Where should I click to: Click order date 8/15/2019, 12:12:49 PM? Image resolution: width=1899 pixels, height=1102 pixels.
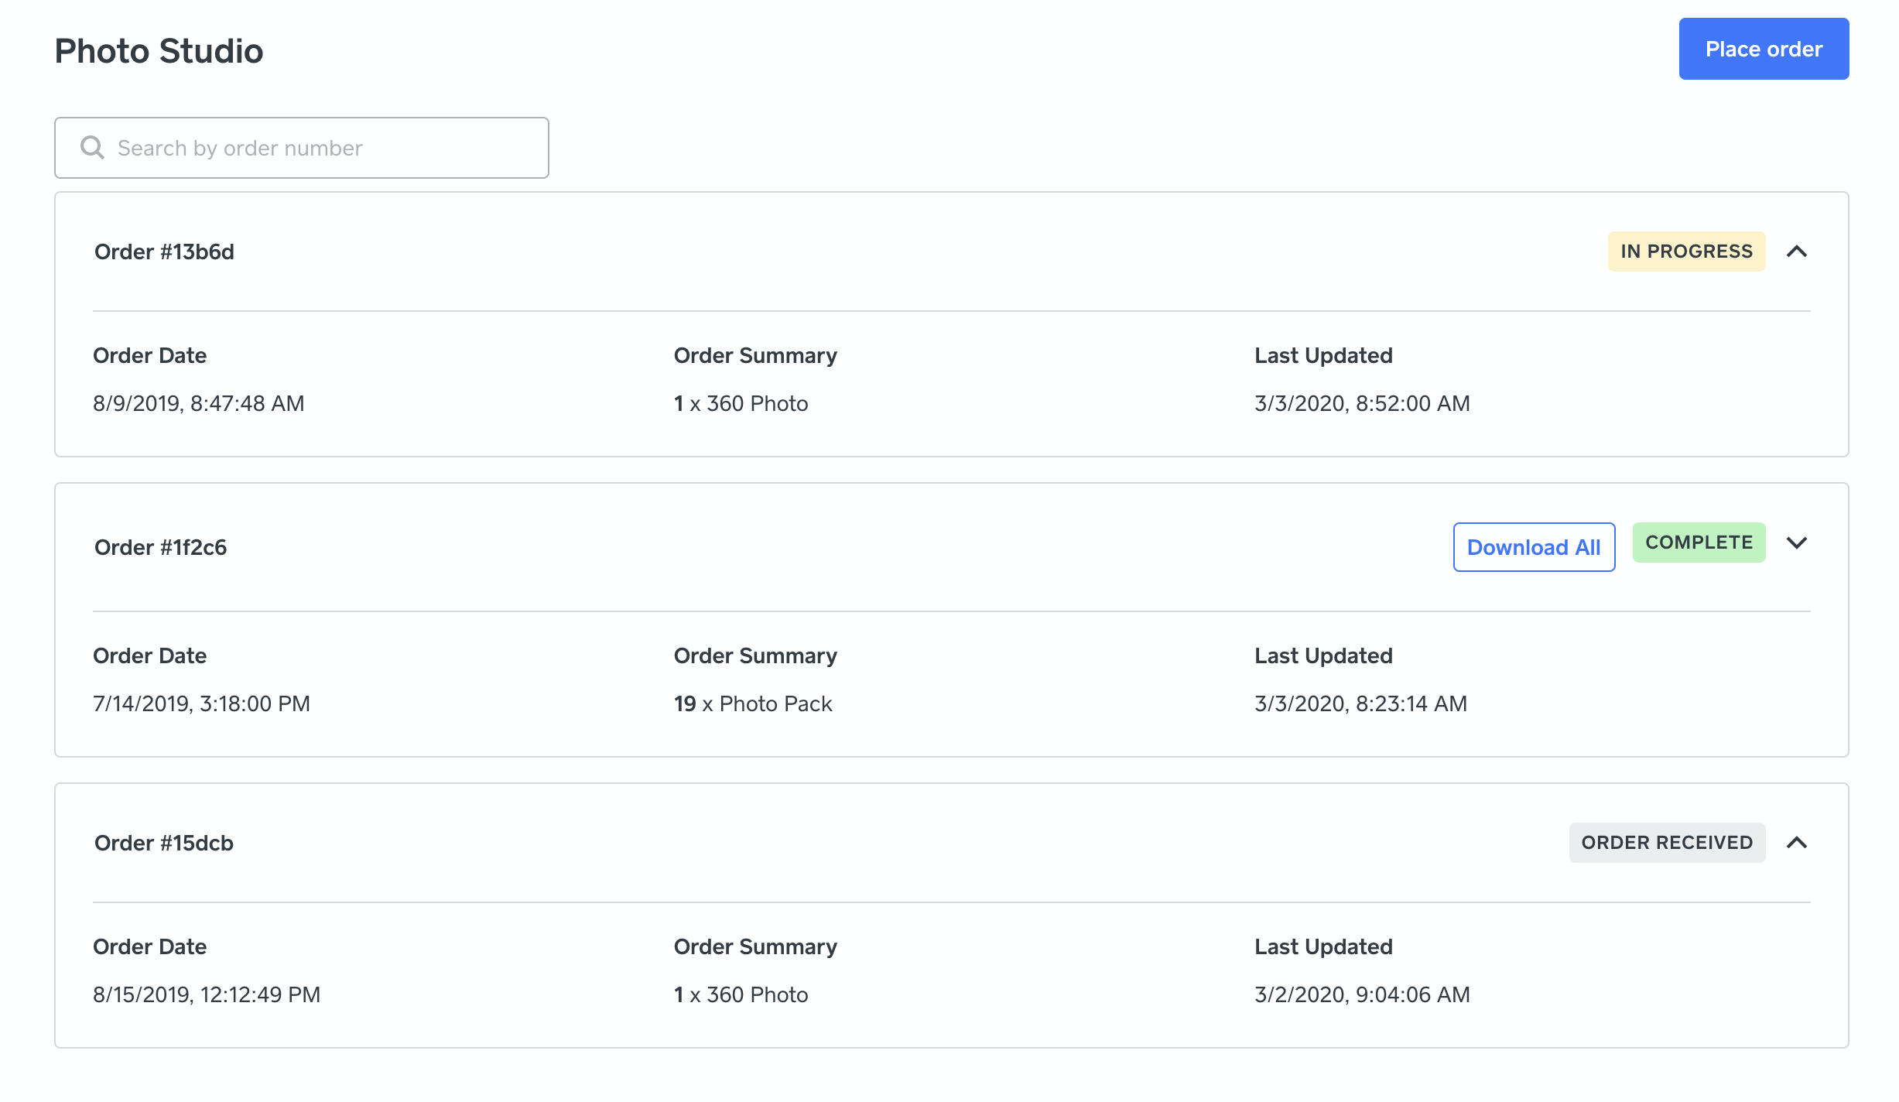pyautogui.click(x=206, y=994)
